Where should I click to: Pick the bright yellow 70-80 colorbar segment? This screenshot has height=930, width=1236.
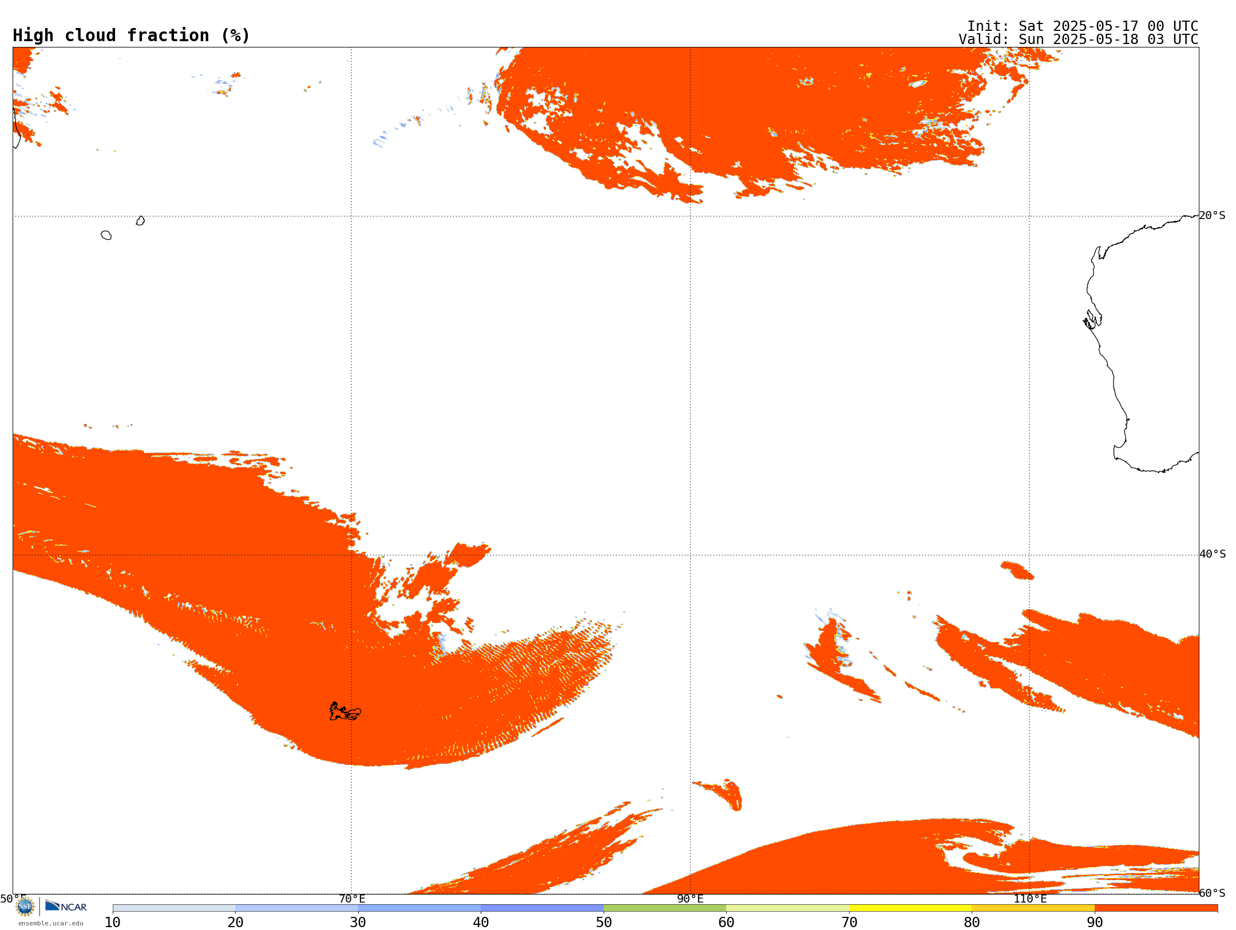tap(910, 908)
